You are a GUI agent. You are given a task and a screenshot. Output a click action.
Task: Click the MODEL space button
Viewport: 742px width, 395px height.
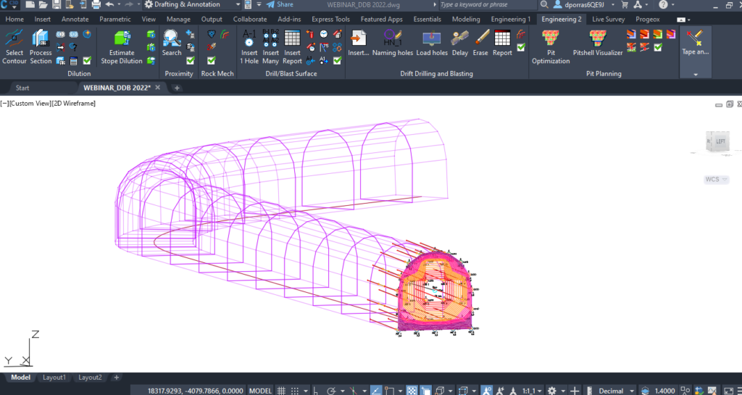260,391
